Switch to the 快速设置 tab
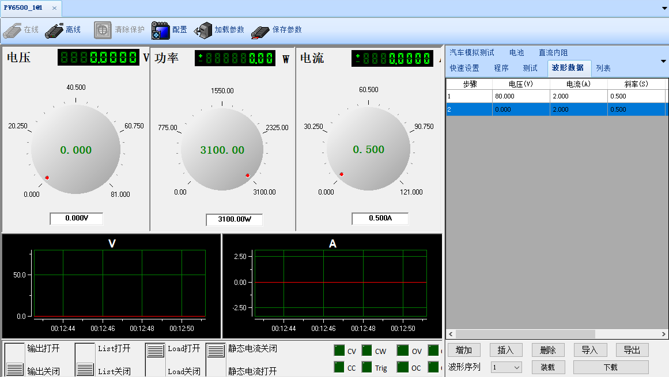 point(464,68)
